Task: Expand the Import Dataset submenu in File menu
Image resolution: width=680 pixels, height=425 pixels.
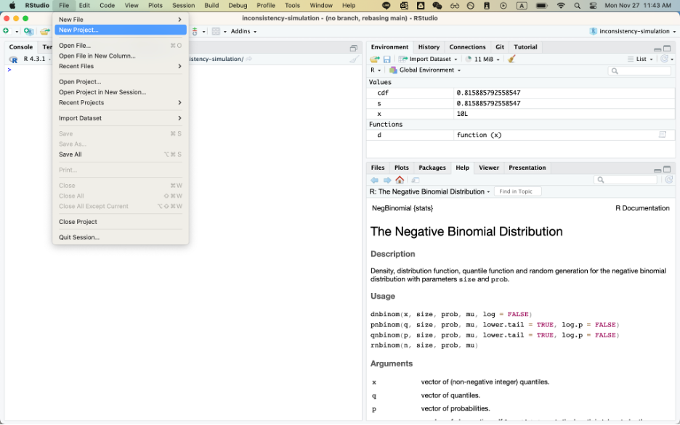Action: coord(120,118)
